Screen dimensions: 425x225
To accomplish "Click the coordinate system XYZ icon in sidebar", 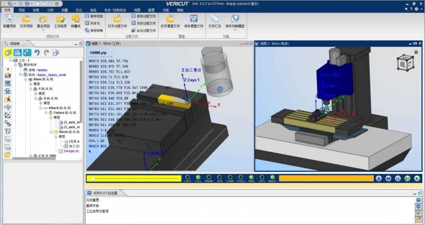I will 7,115.
